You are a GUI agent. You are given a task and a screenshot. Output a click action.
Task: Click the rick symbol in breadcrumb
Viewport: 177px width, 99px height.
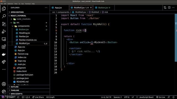[105, 12]
